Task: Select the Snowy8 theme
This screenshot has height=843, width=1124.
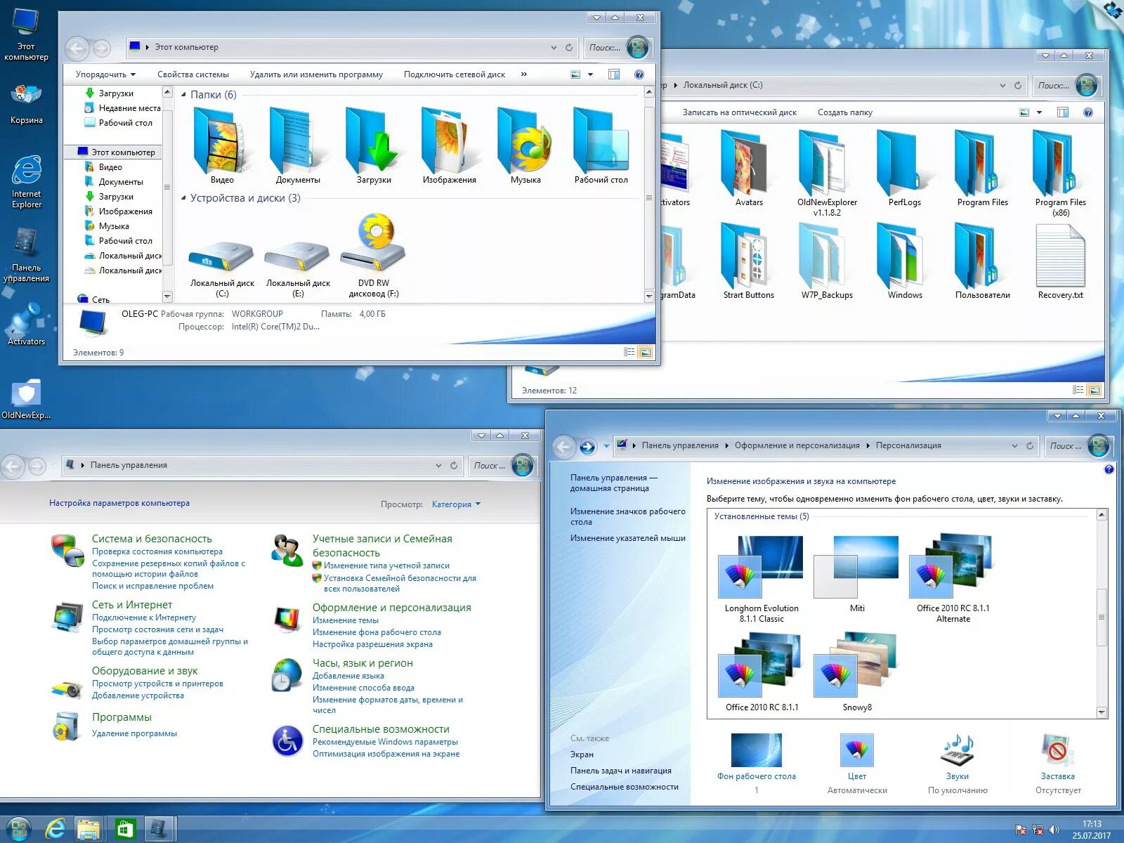Action: point(857,672)
